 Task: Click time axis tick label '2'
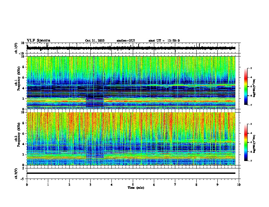69,184
